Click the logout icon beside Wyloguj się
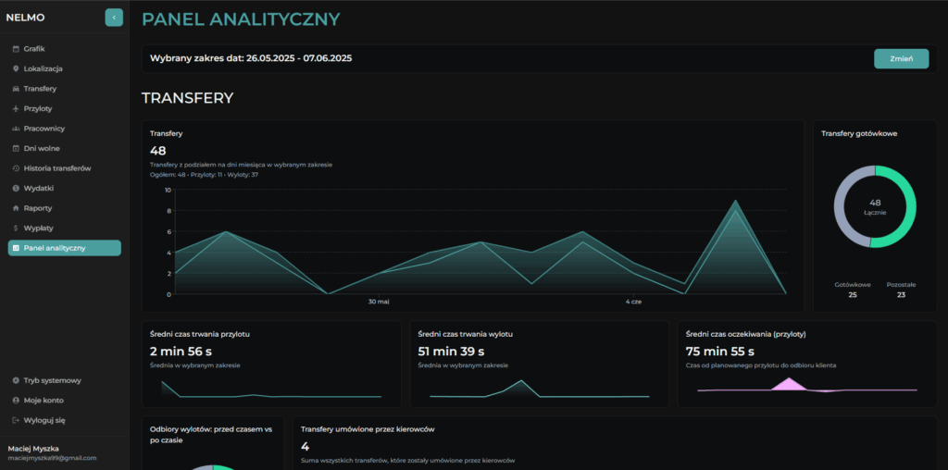 (16, 420)
